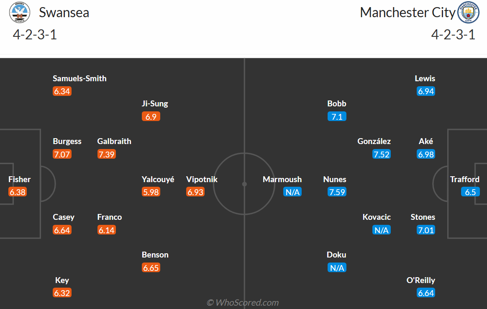This screenshot has height=309, width=487.
Task: Select goalkeeper Trafford
Action: tap(464, 179)
